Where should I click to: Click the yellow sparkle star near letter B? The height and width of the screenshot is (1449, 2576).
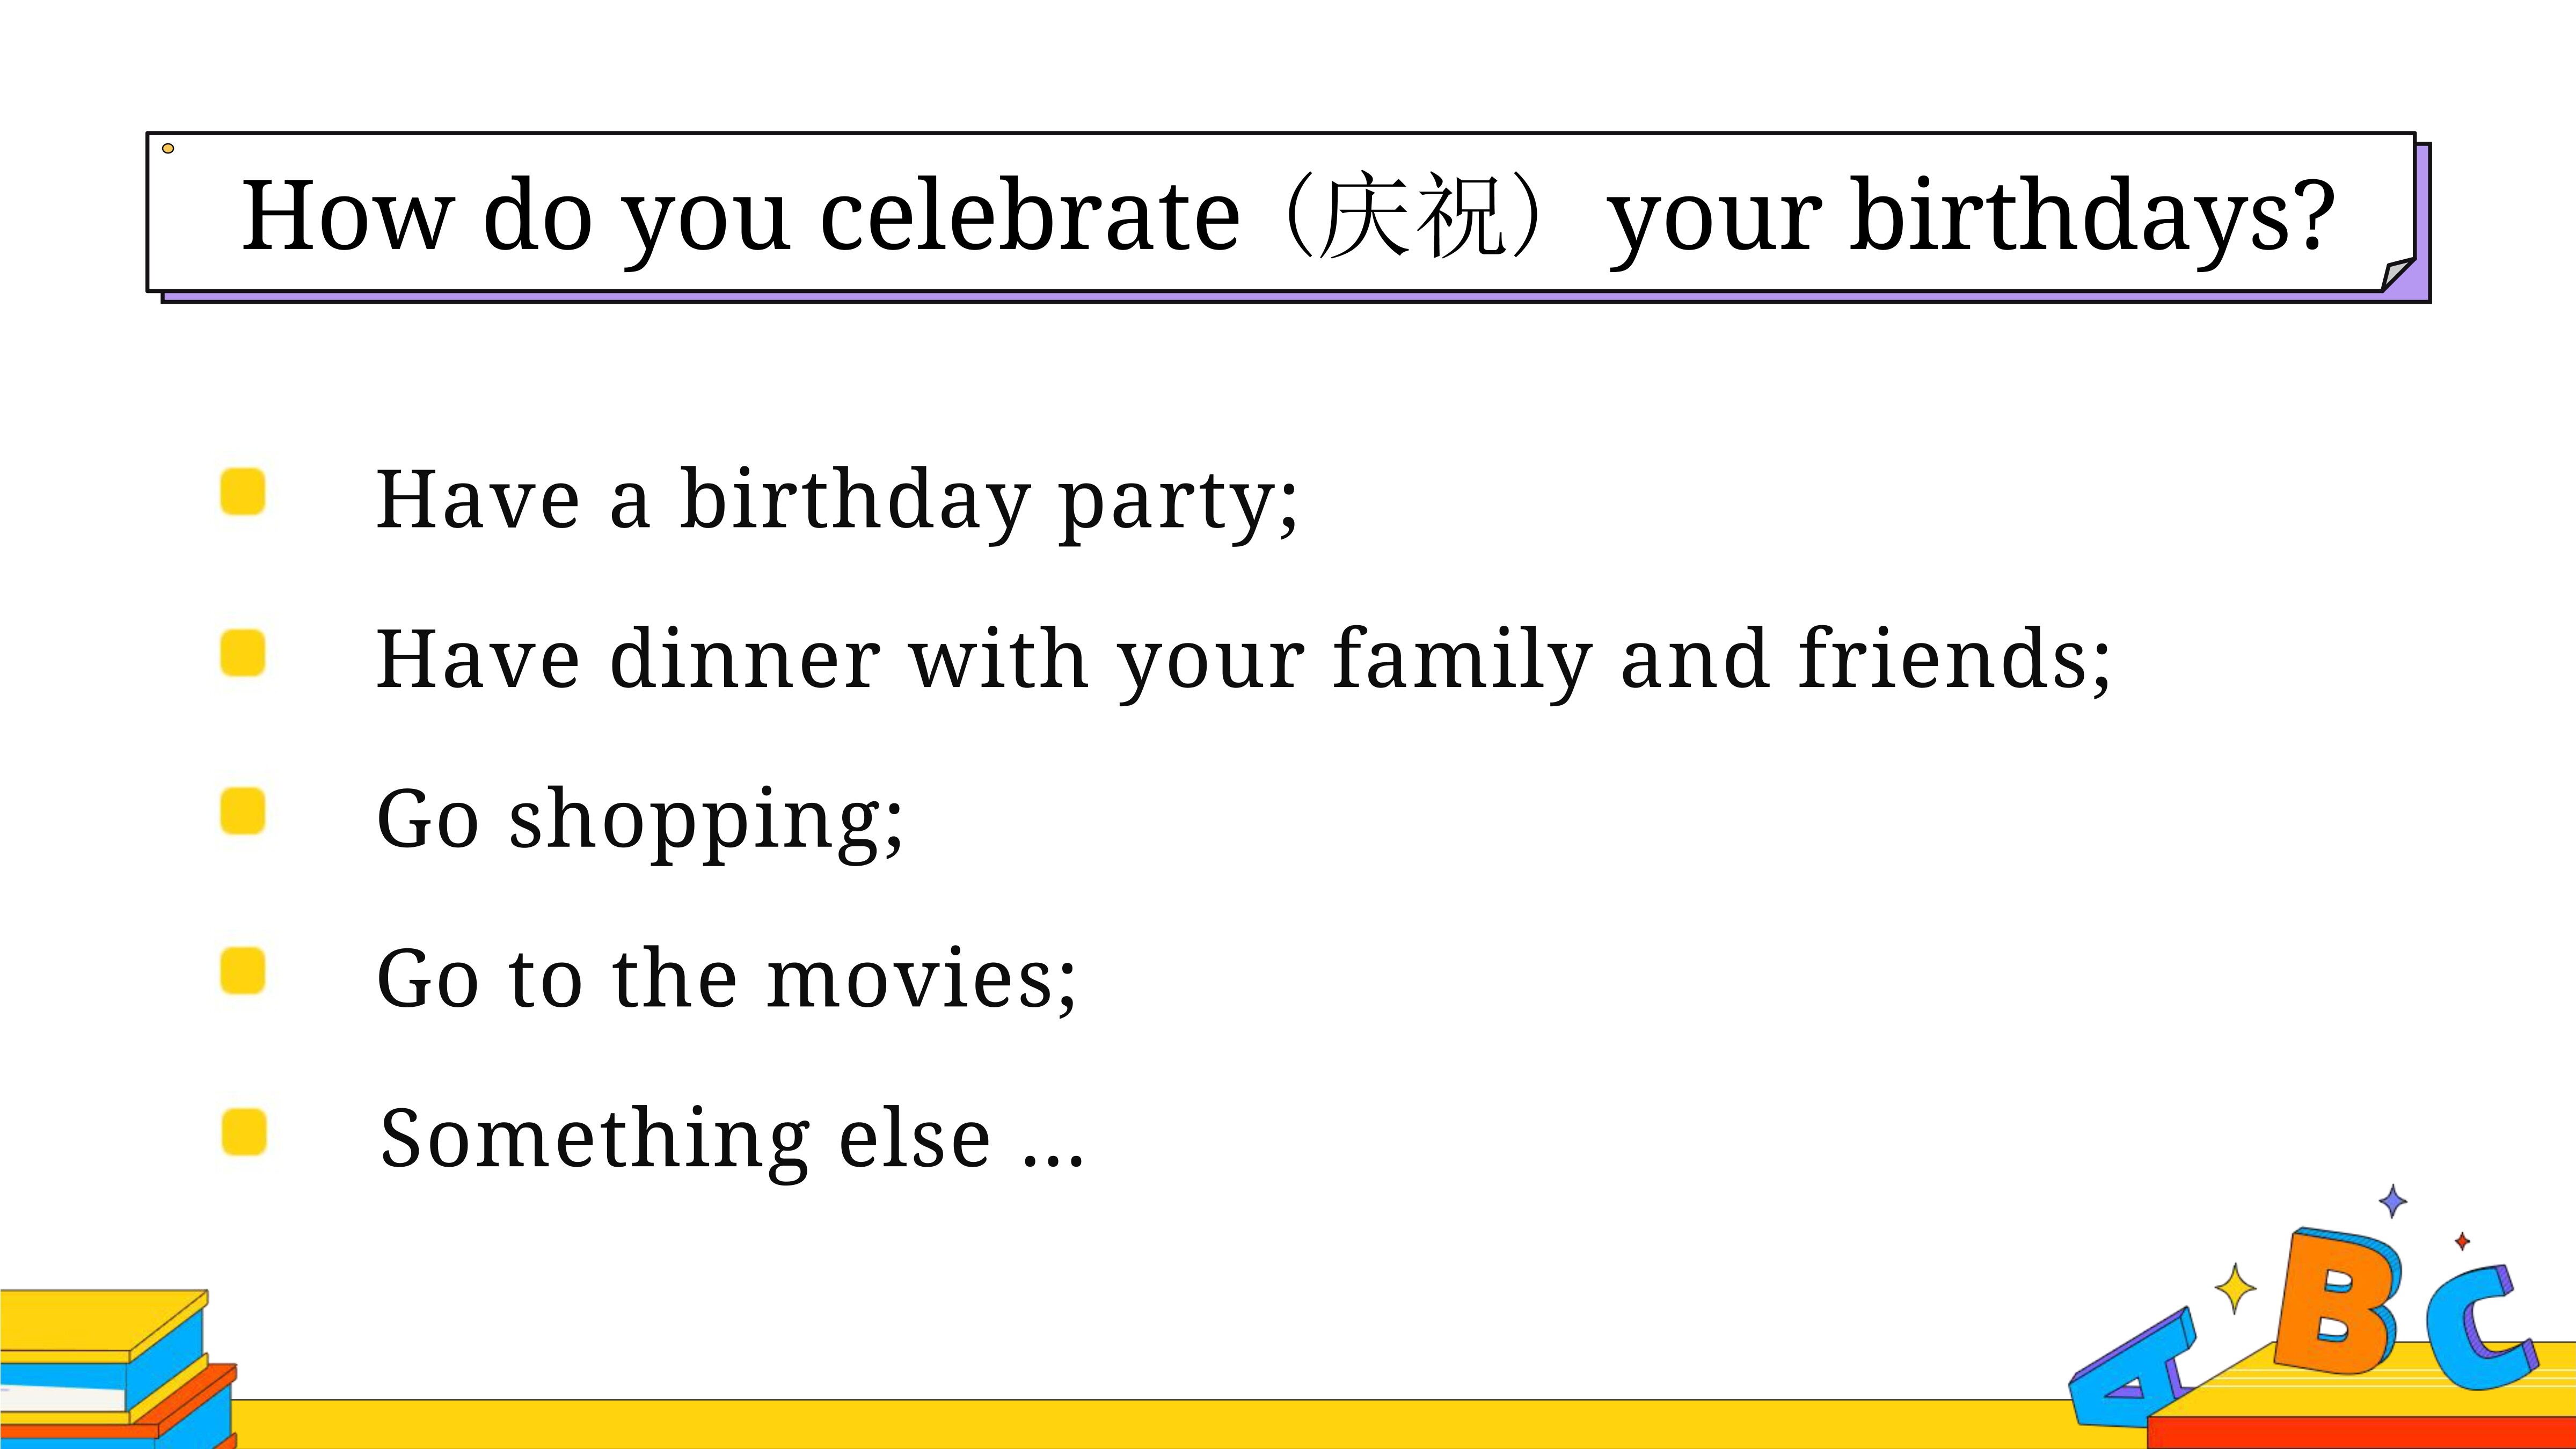(2234, 1287)
